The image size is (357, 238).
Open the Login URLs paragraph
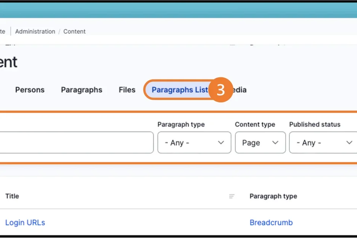[25, 222]
